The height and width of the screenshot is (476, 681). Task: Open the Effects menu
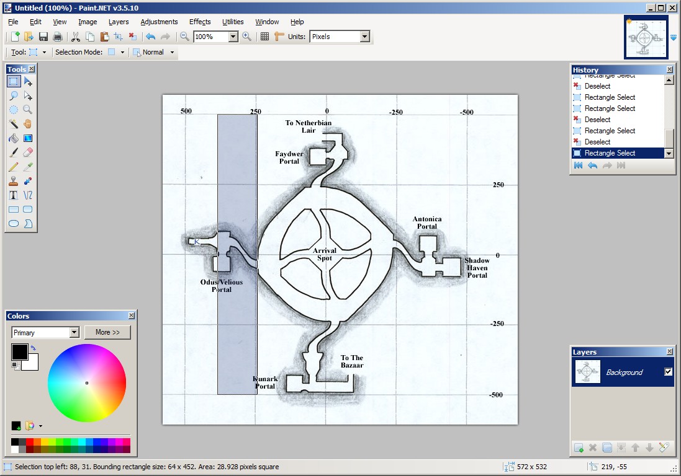pyautogui.click(x=200, y=22)
